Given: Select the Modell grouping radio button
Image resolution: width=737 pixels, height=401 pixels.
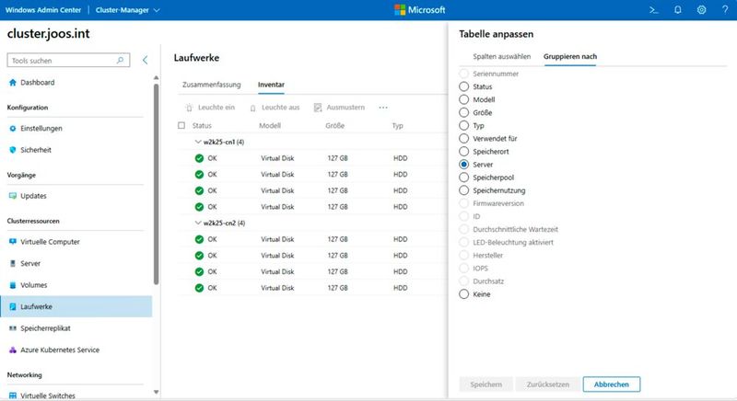Looking at the screenshot, I should [464, 99].
